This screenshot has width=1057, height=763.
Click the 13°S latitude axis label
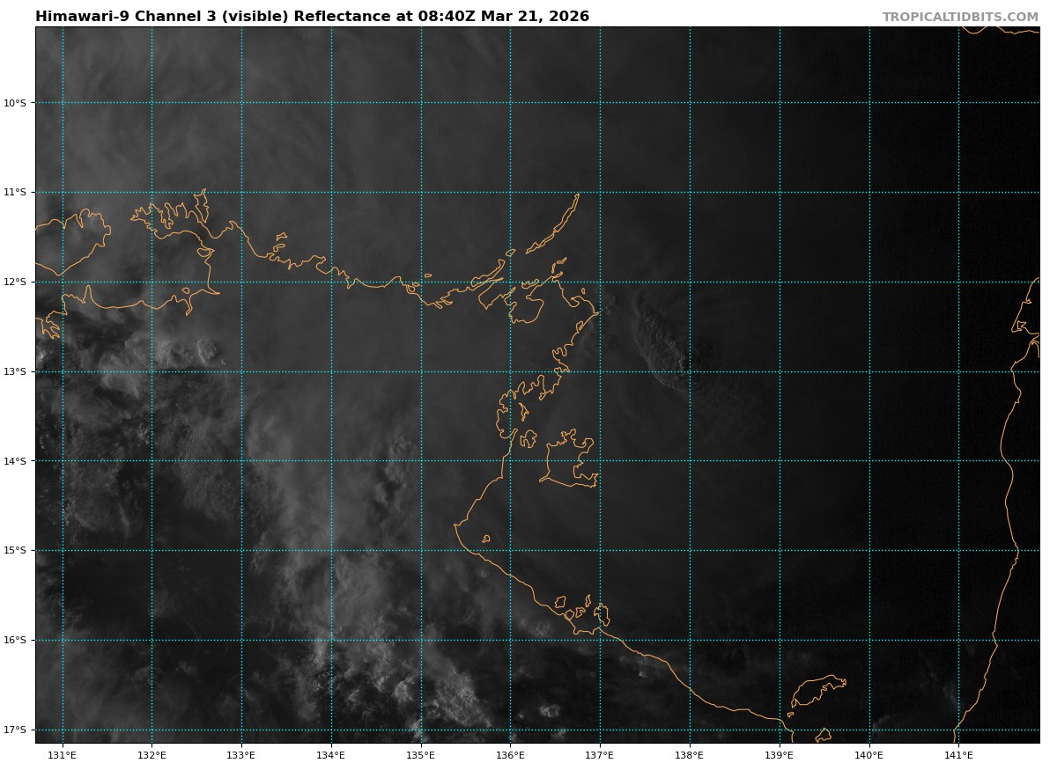pyautogui.click(x=16, y=372)
